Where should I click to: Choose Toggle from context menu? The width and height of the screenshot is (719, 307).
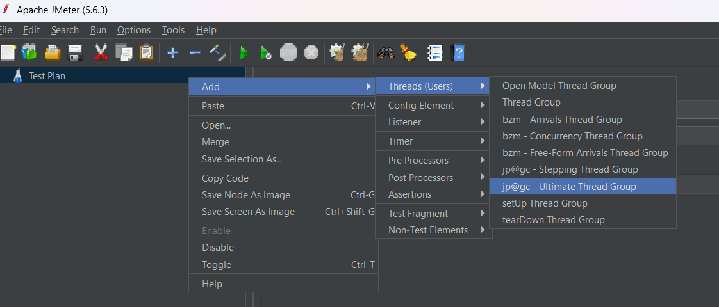(283, 265)
